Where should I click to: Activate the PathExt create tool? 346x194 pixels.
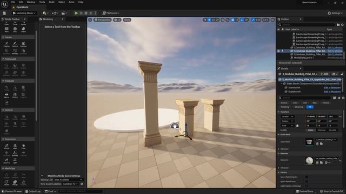15,44
